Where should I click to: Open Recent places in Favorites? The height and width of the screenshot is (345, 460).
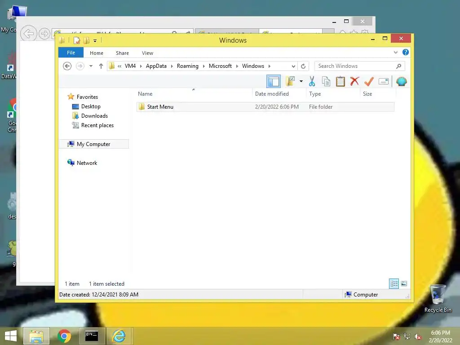(97, 125)
